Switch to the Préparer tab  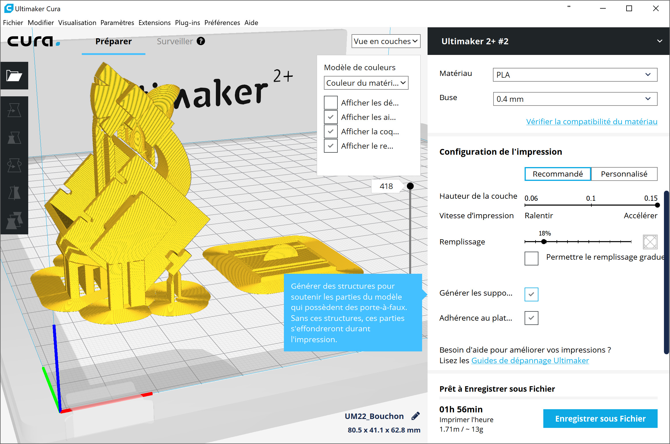(x=113, y=41)
